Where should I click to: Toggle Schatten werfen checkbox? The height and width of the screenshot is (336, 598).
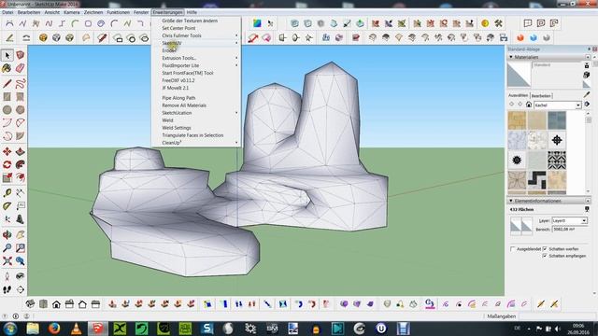(545, 249)
